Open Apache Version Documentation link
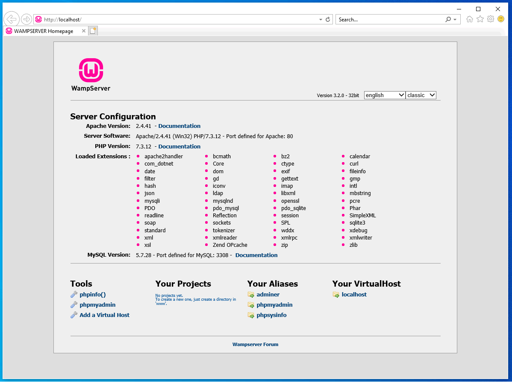The width and height of the screenshot is (512, 382). pos(179,126)
